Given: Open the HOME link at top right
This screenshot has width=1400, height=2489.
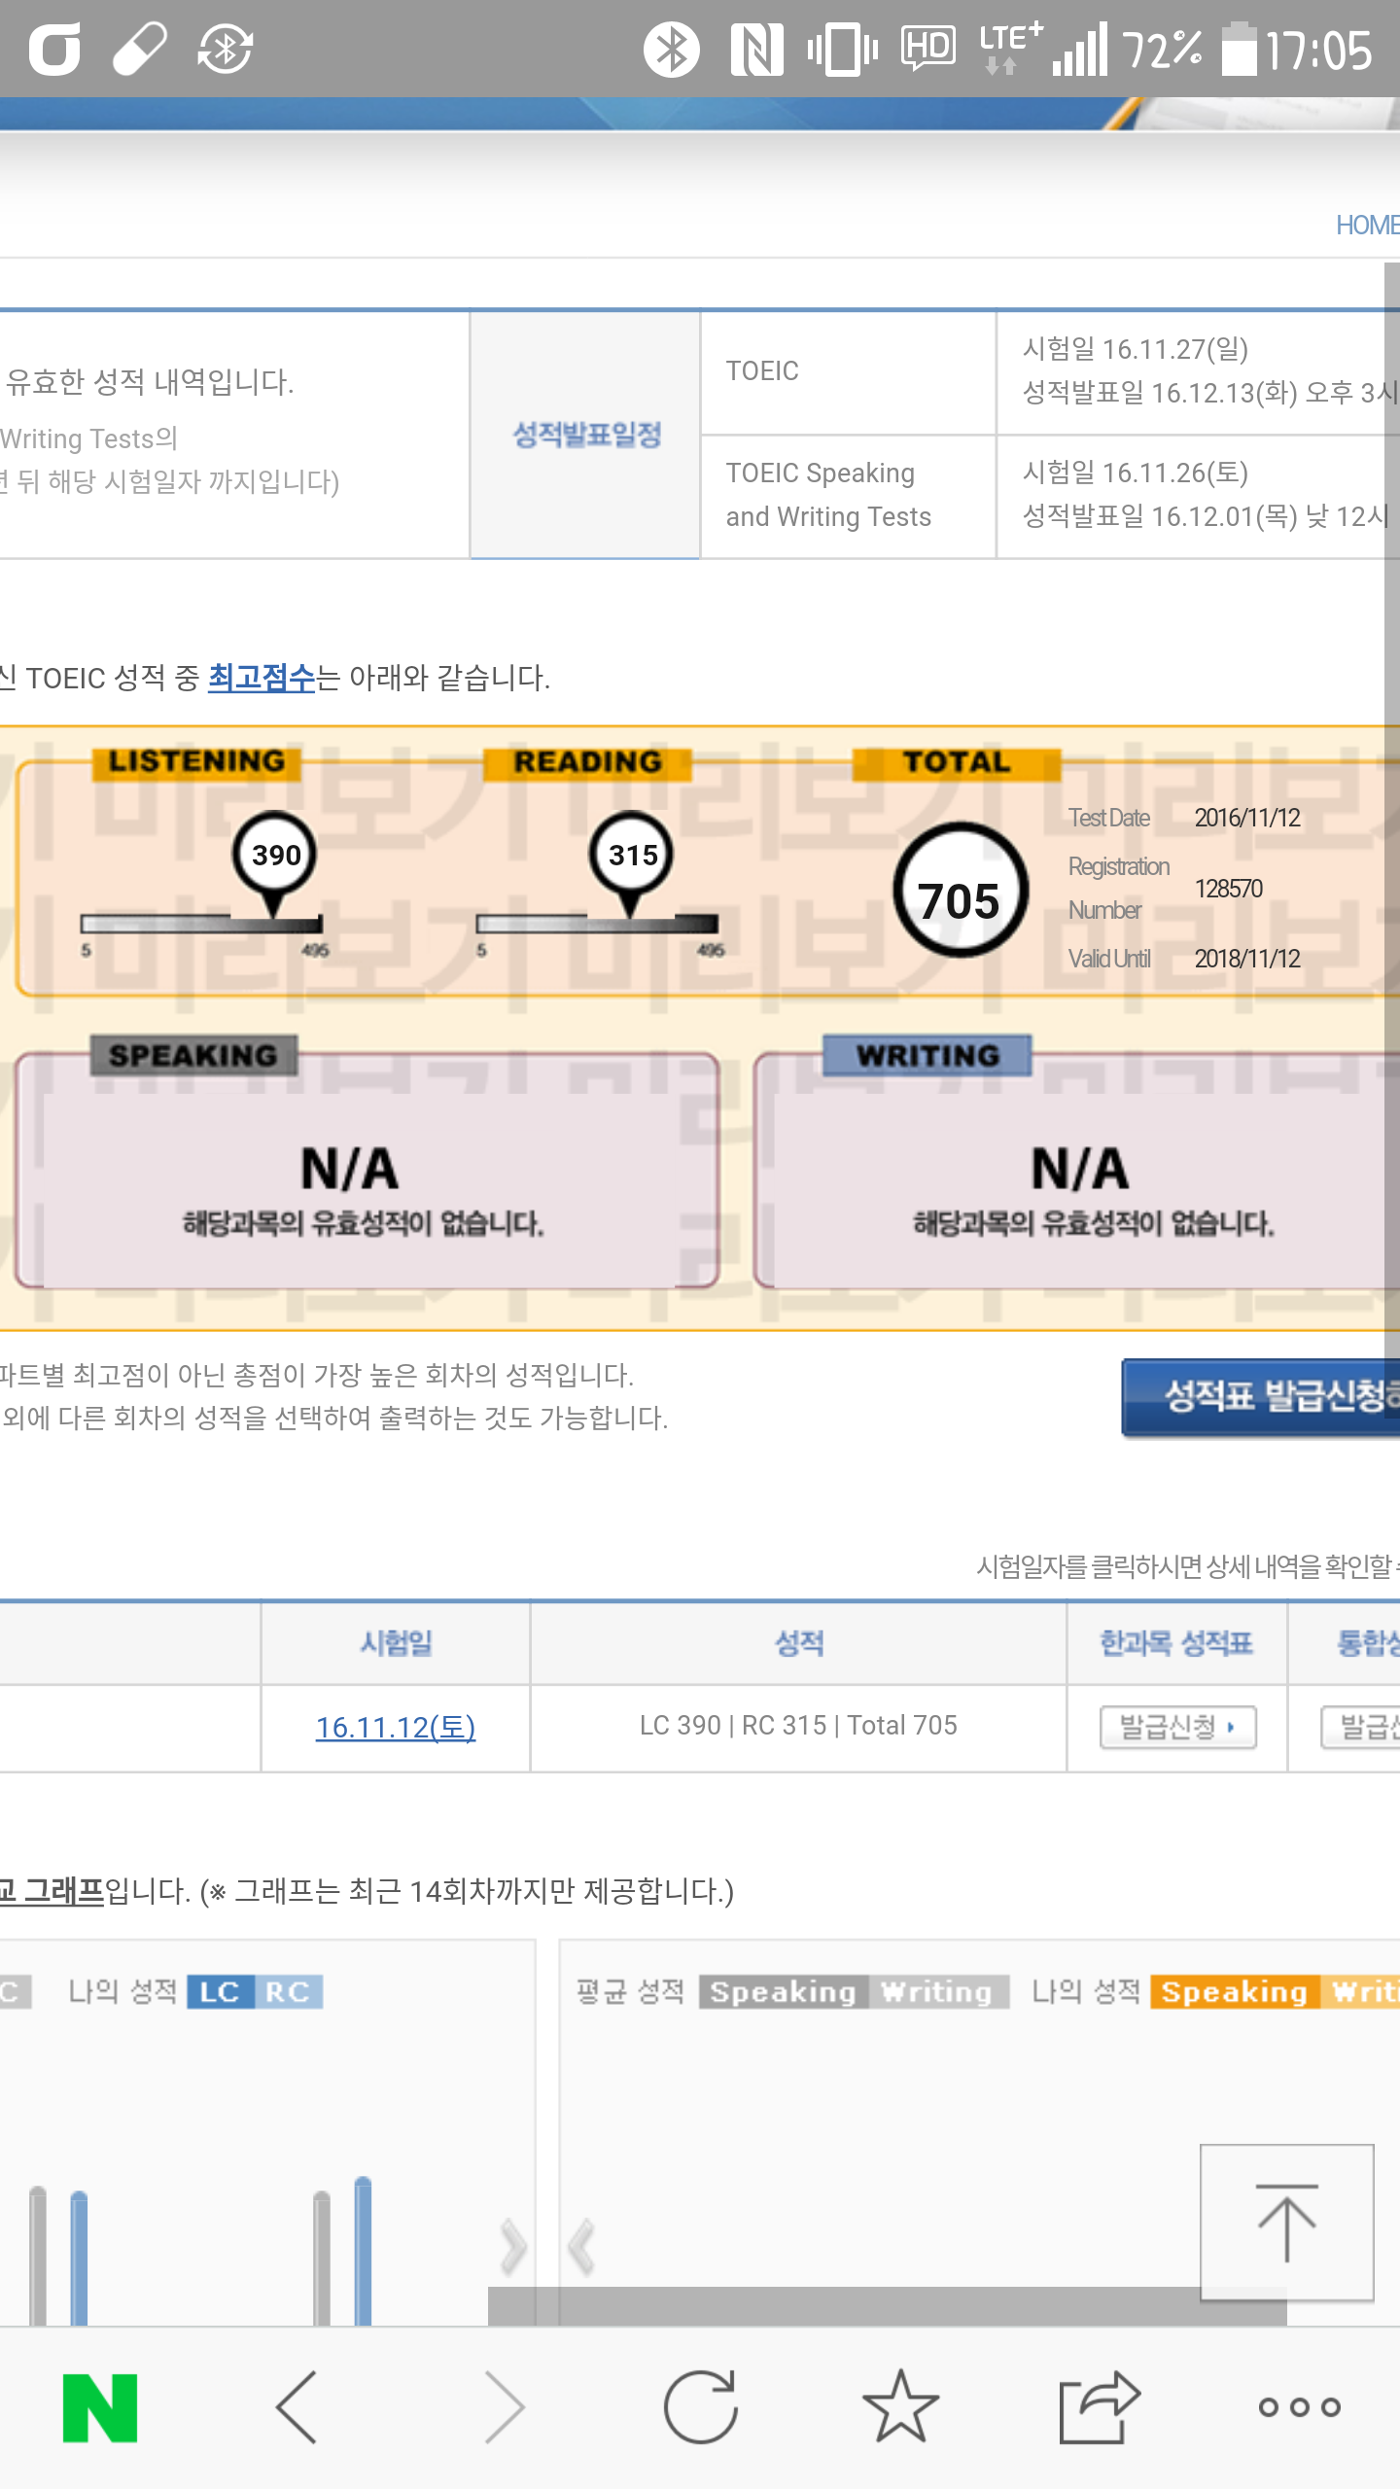Looking at the screenshot, I should (x=1368, y=226).
